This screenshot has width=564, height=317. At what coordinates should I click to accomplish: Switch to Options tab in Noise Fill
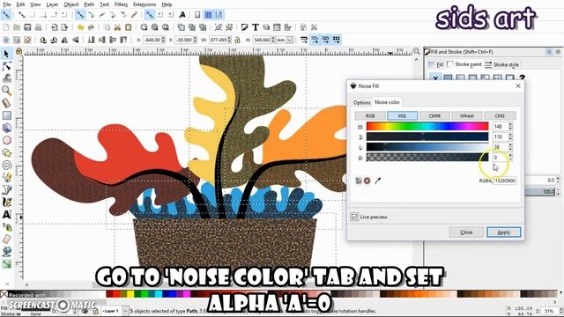361,102
